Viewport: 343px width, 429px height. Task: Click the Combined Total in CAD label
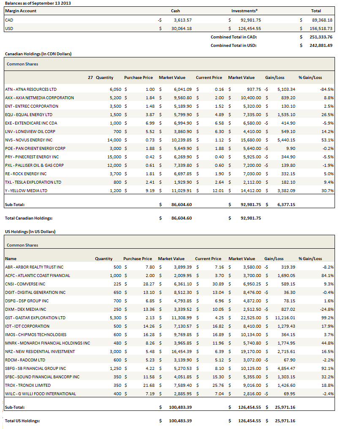[x=234, y=37]
